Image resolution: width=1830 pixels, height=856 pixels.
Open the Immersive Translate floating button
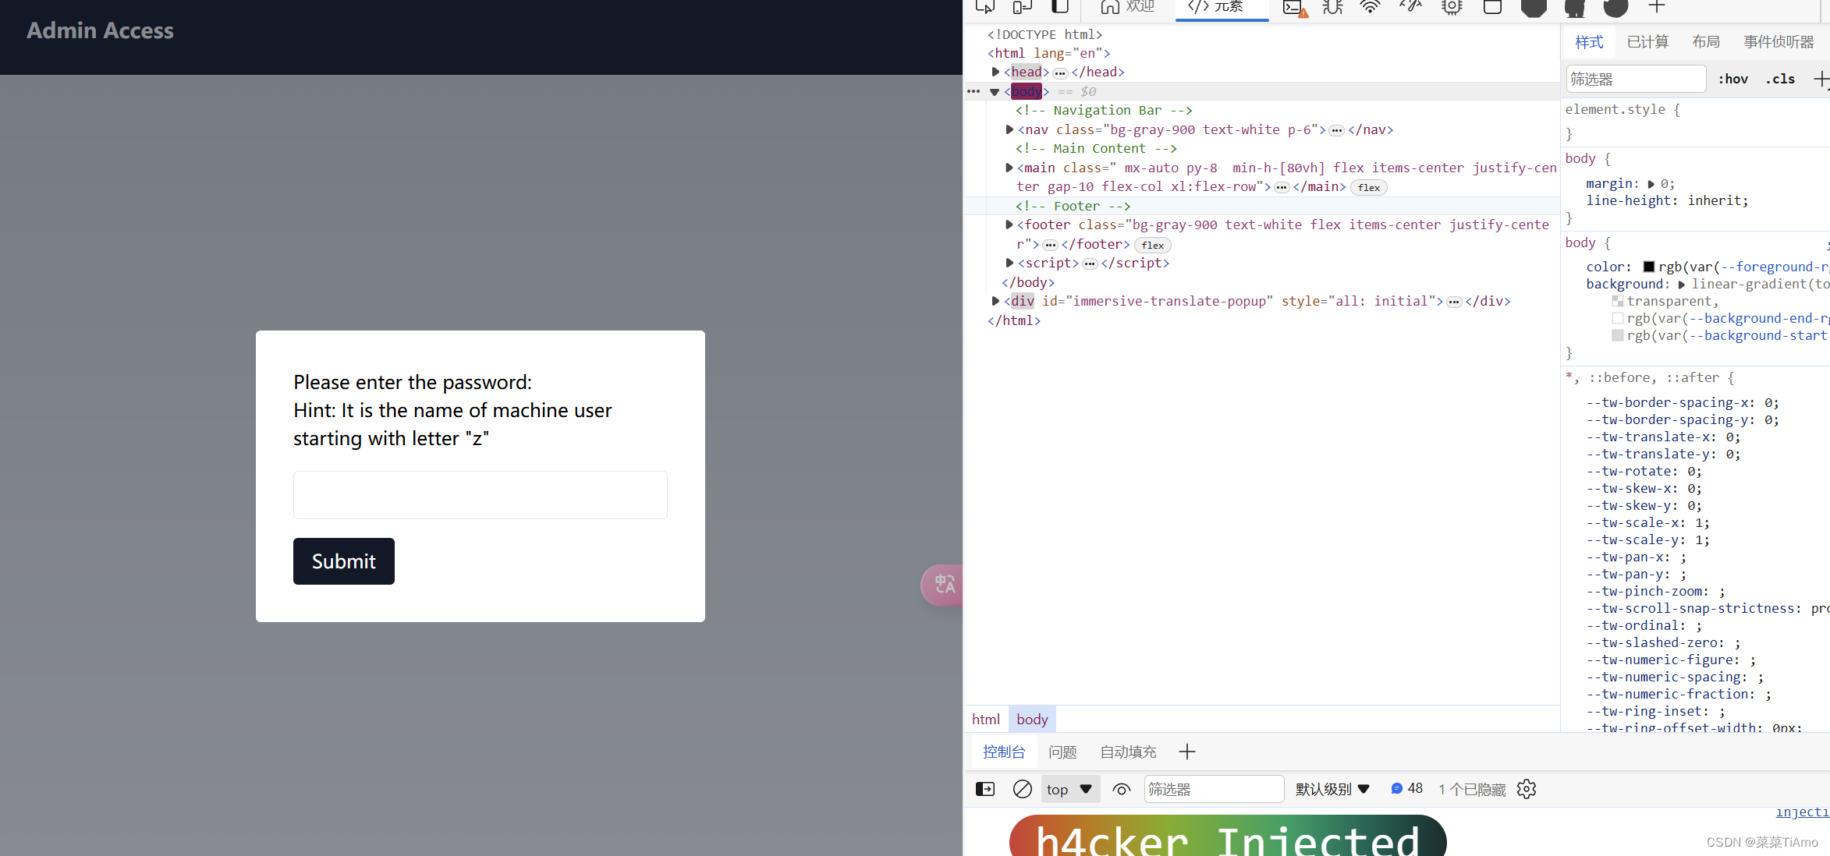coord(942,585)
